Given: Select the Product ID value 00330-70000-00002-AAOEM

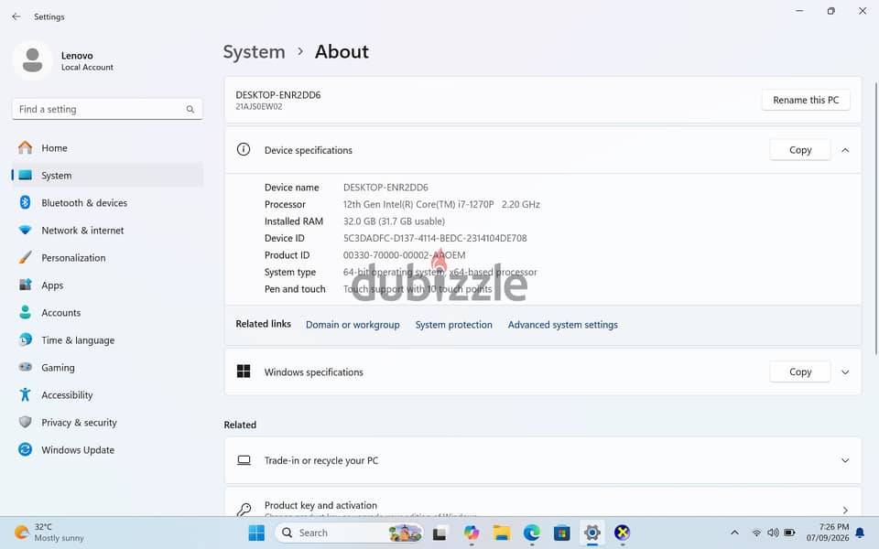Looking at the screenshot, I should click(404, 255).
